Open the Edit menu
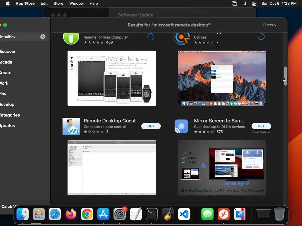 (x=44, y=4)
